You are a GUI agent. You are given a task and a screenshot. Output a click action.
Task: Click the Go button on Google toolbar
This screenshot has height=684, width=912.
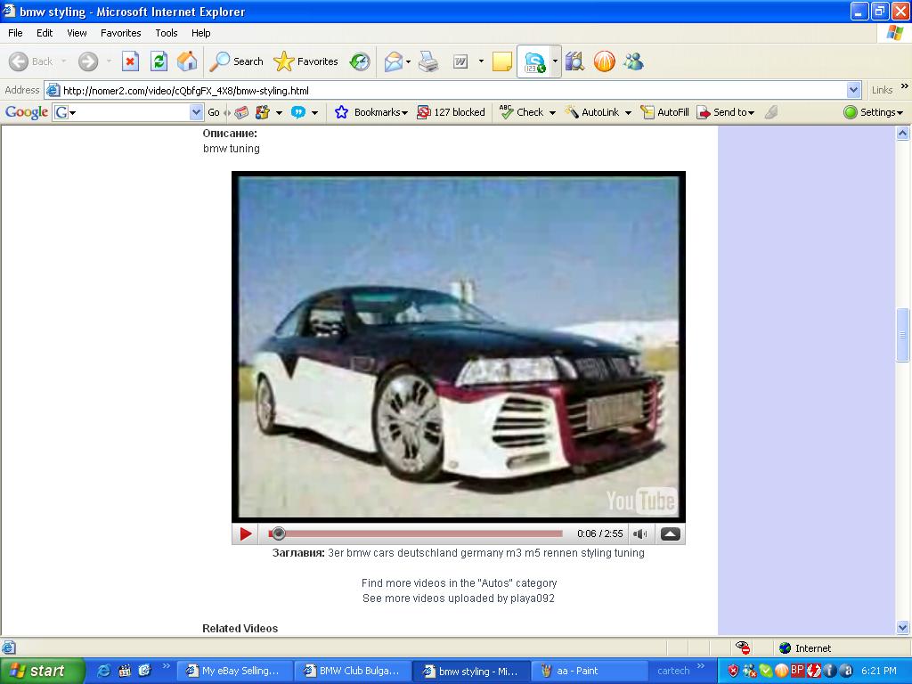coord(214,112)
